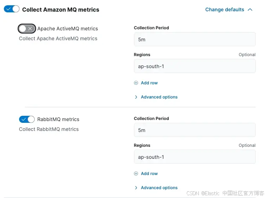Image resolution: width=267 pixels, height=198 pixels.
Task: Click the ActiveMQ Regions field with ap-south-1
Action: pyautogui.click(x=195, y=66)
